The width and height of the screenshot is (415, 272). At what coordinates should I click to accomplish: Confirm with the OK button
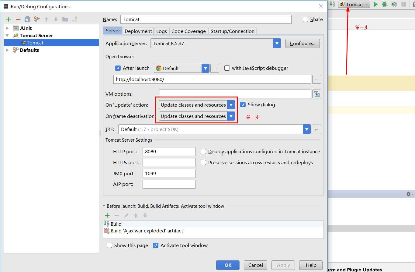pyautogui.click(x=228, y=265)
